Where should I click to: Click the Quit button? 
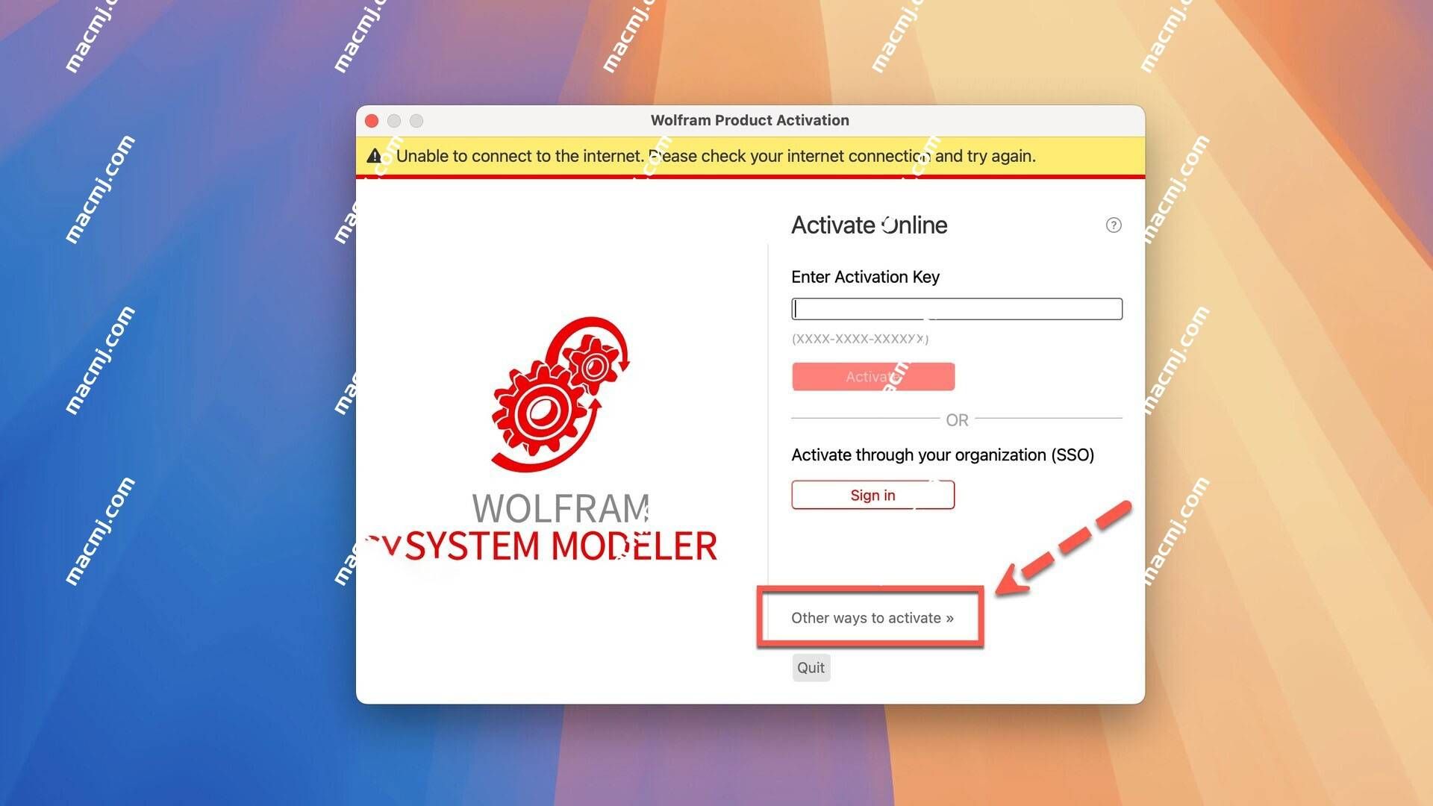pos(811,667)
